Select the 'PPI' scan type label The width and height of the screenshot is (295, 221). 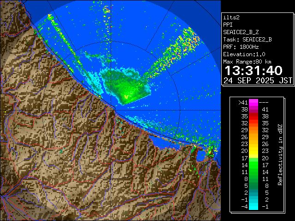(x=228, y=24)
